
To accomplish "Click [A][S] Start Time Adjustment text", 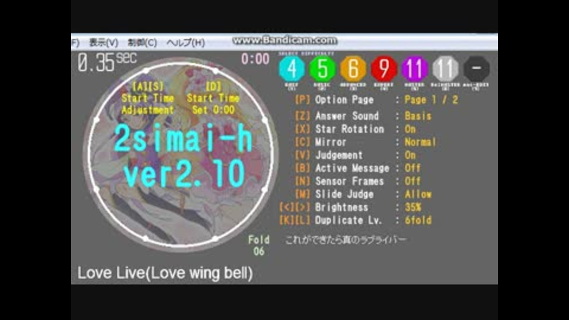I will (x=148, y=98).
